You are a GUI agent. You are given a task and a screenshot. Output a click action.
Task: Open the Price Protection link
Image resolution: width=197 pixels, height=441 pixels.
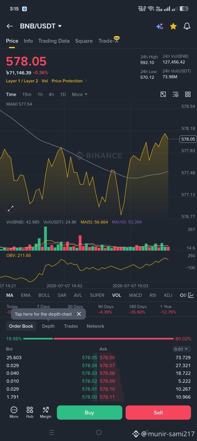tap(67, 81)
